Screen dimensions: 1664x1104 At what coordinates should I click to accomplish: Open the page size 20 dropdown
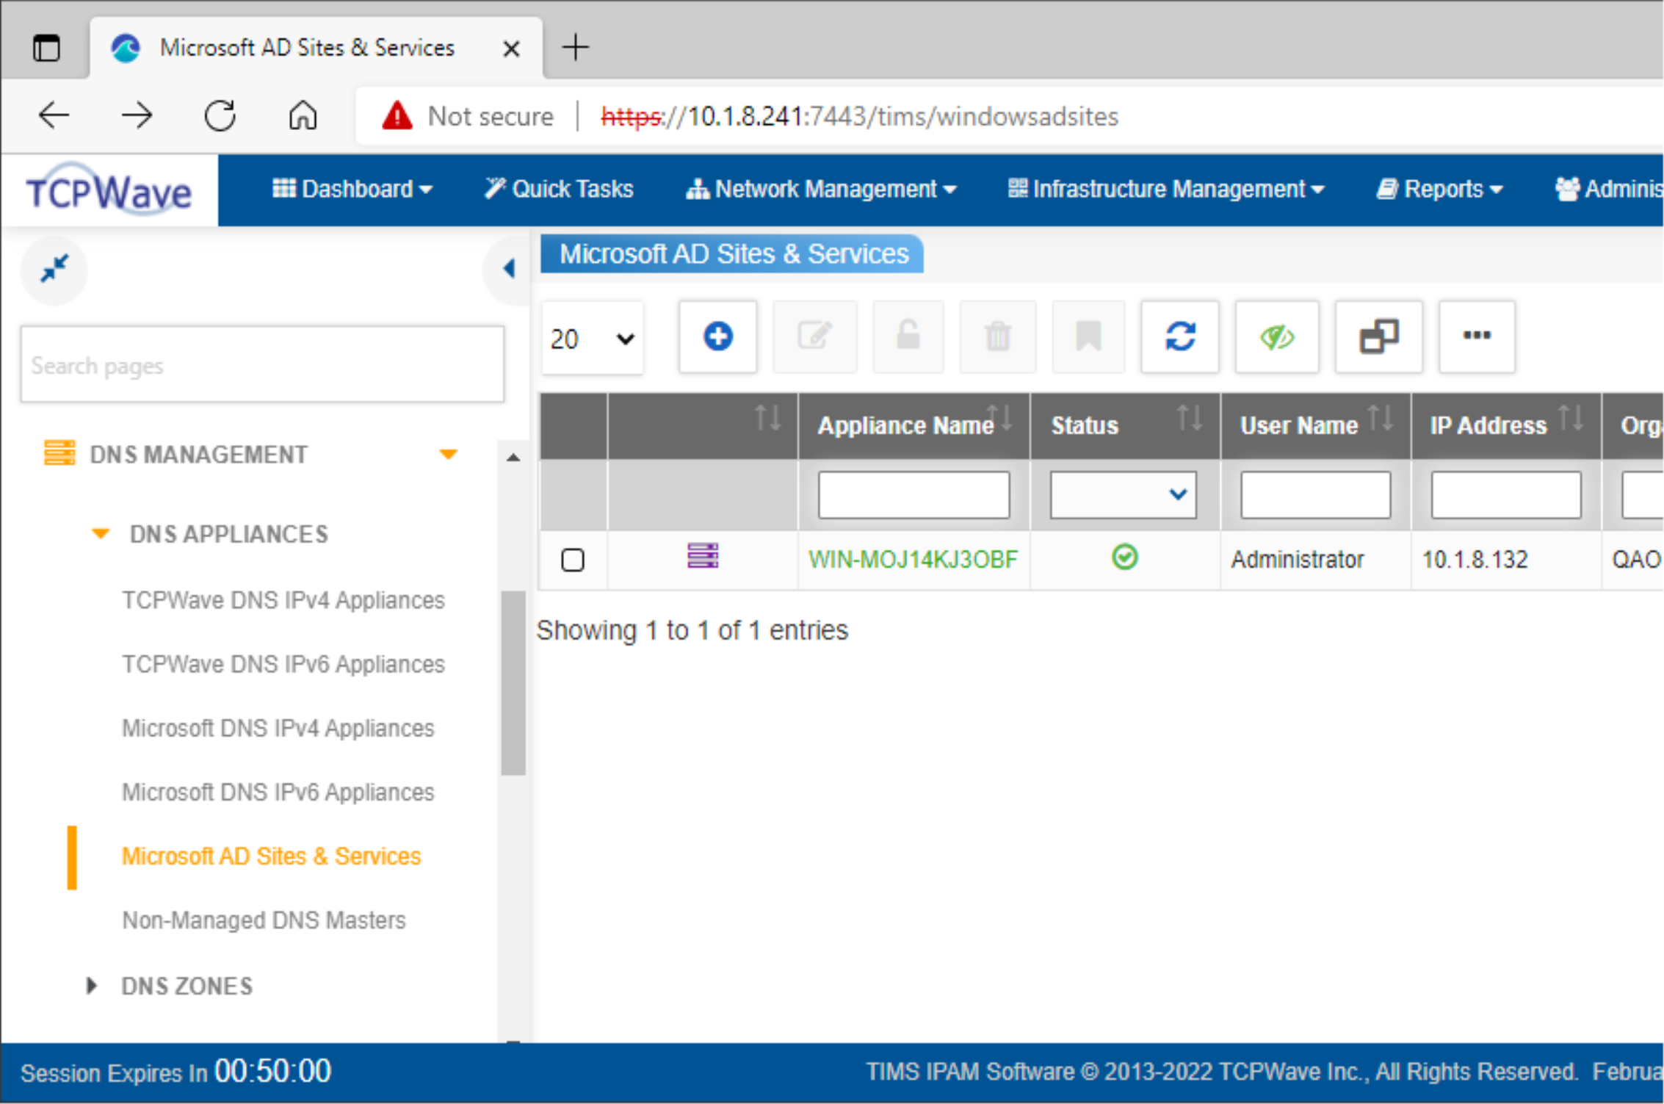point(593,339)
